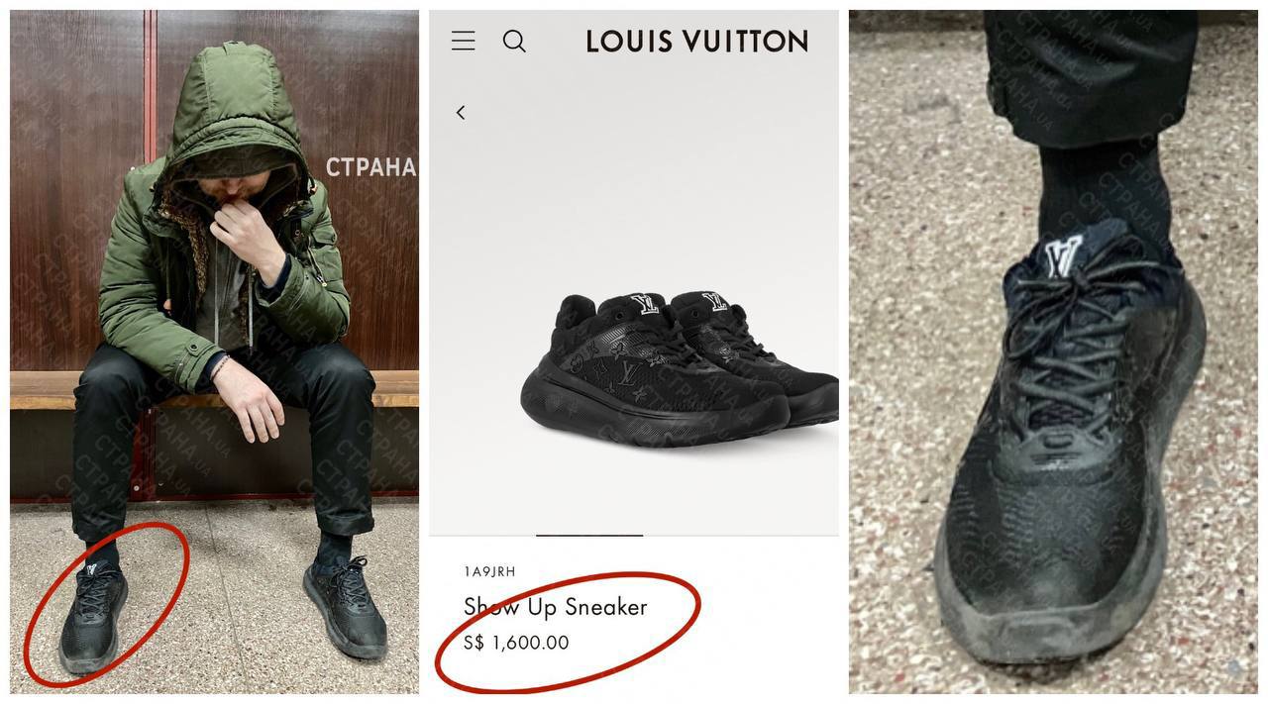
Task: Click the S$ 1,600.00 price
Action: click(x=516, y=643)
